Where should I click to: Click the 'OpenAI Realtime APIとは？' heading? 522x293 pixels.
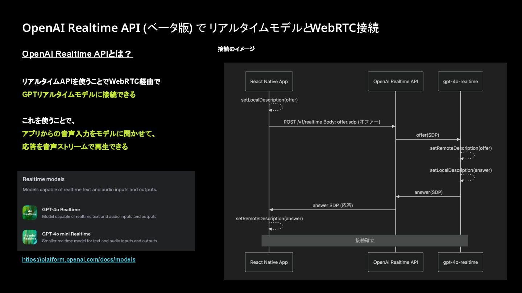coord(78,54)
